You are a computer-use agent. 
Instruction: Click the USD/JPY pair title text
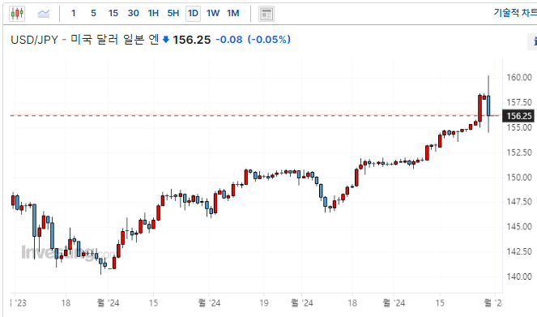pyautogui.click(x=85, y=40)
